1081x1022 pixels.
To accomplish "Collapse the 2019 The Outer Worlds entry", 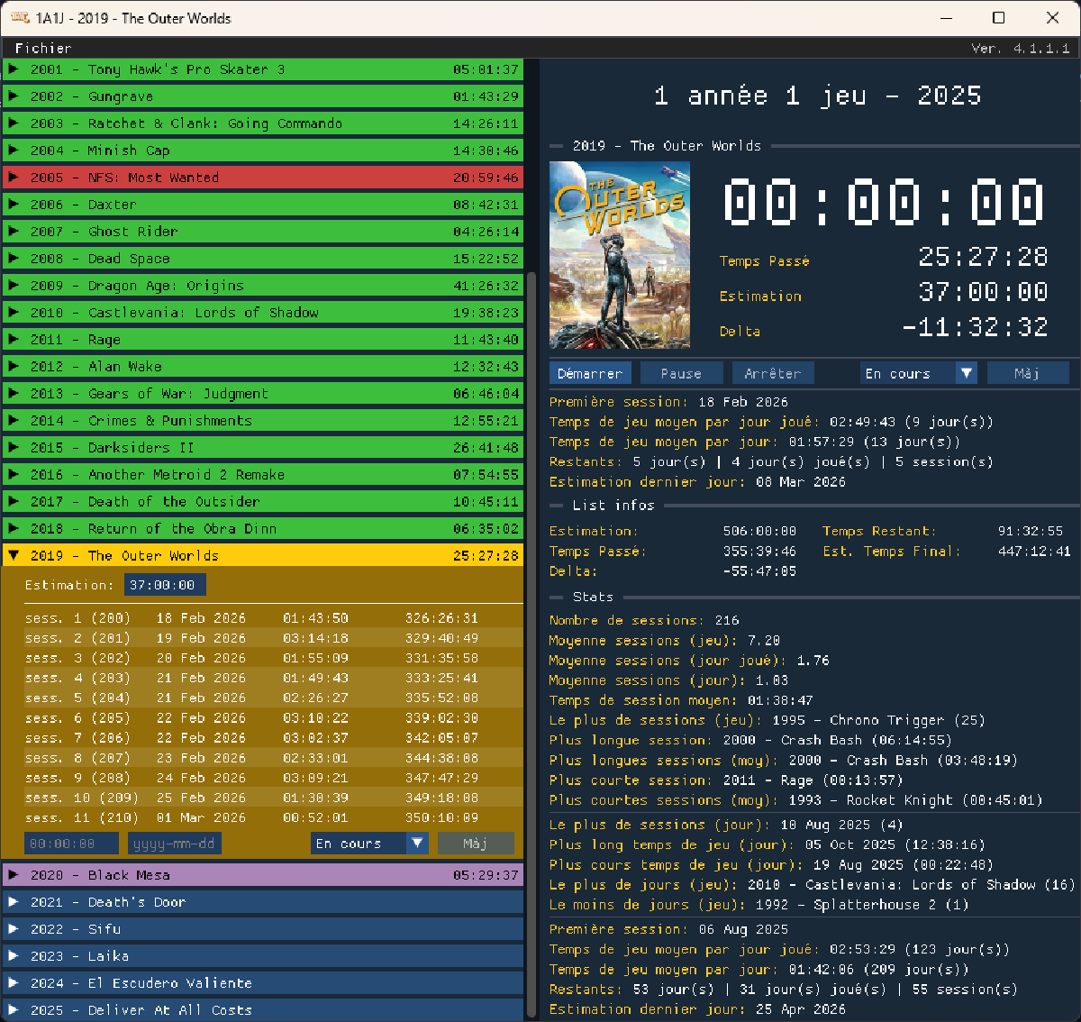I will point(14,556).
